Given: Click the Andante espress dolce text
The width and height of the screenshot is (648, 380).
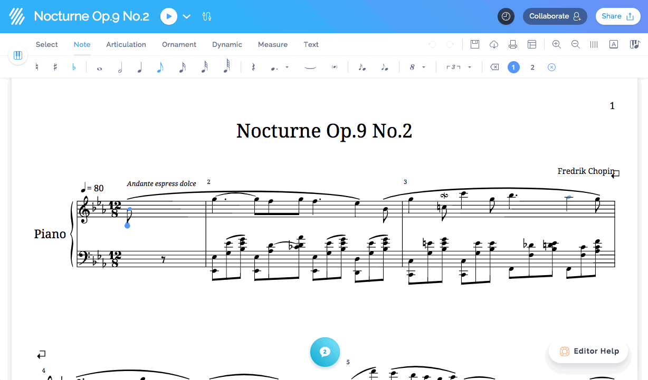Looking at the screenshot, I should coord(161,183).
